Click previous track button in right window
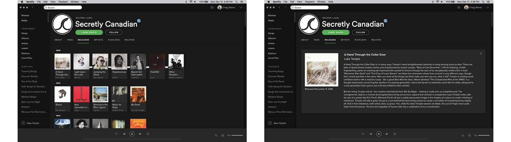The image size is (511, 142). (371, 134)
